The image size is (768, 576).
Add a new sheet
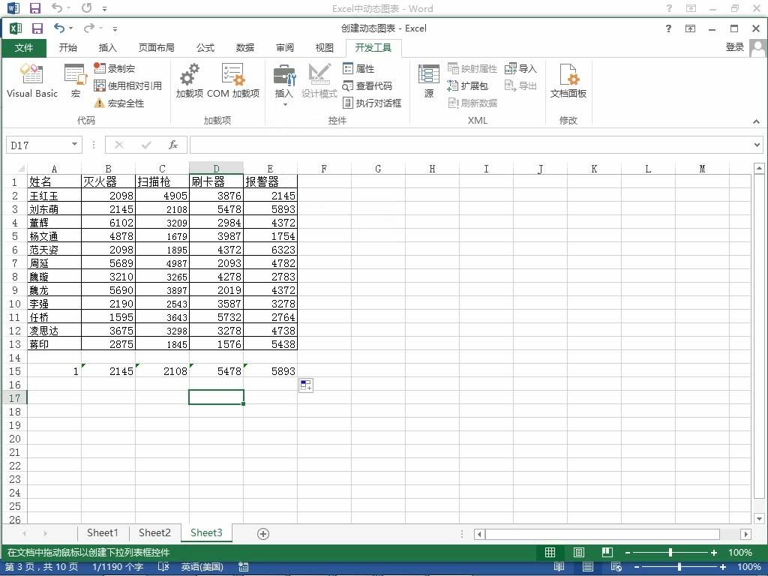[263, 534]
